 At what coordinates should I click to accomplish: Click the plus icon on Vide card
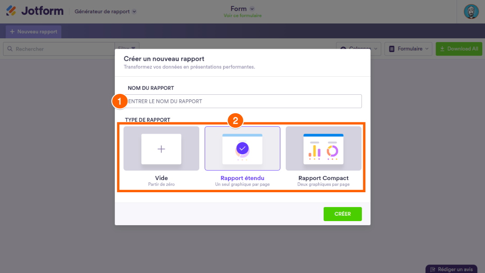coord(161,149)
